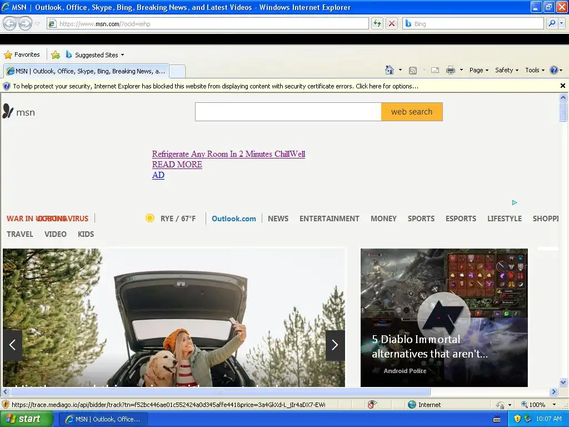Click the vertical scrollbar down arrow
The height and width of the screenshot is (427, 569).
click(x=563, y=382)
